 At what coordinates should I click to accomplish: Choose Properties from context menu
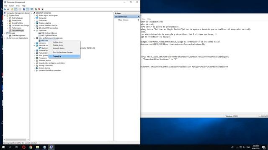coord(64,56)
